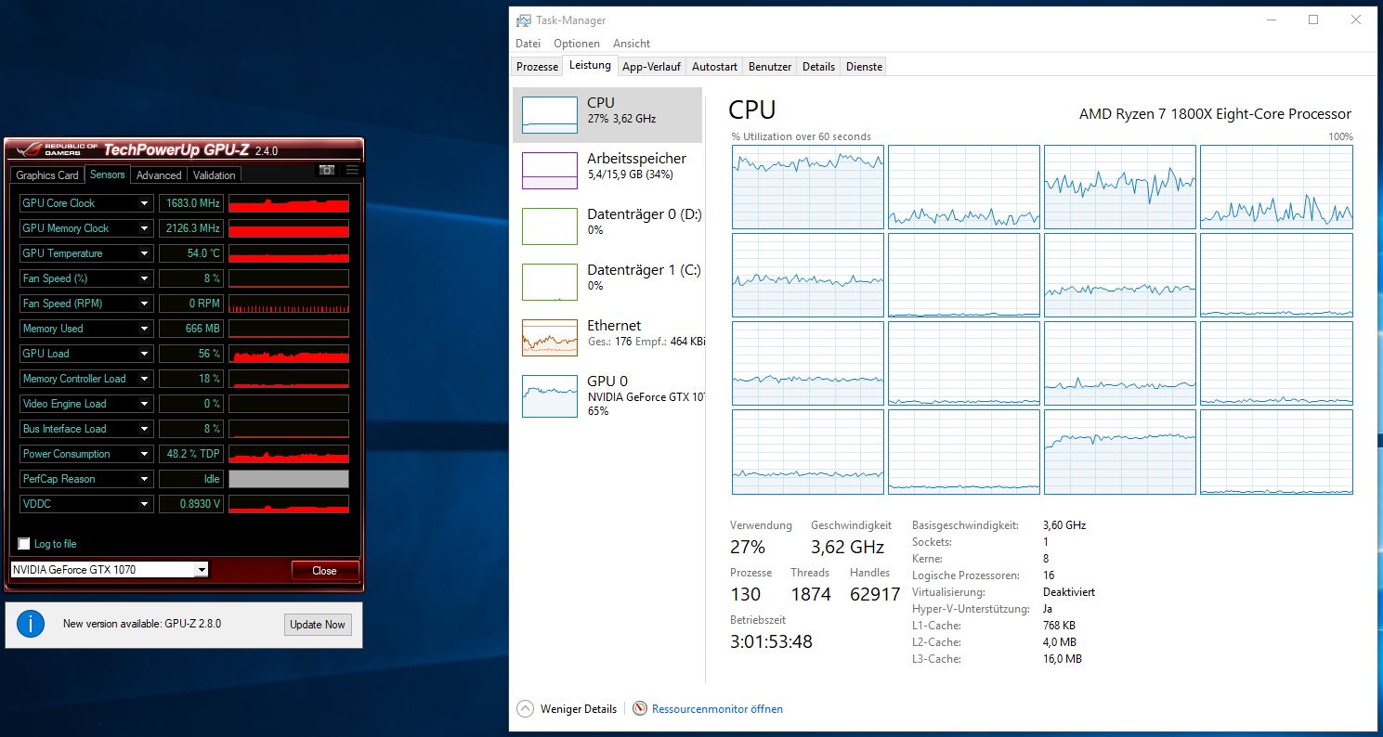
Task: Switch to the Details tab
Action: tap(818, 67)
